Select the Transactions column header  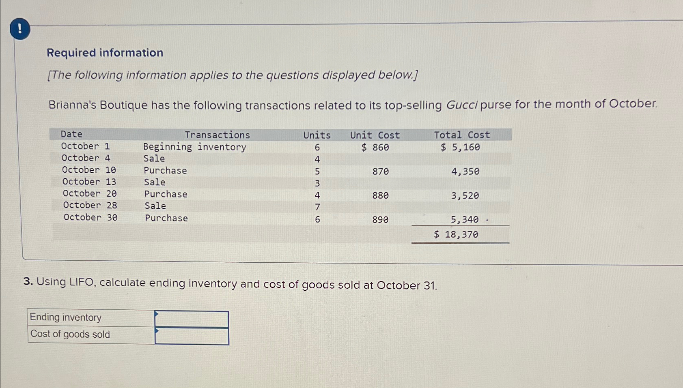[x=218, y=135]
